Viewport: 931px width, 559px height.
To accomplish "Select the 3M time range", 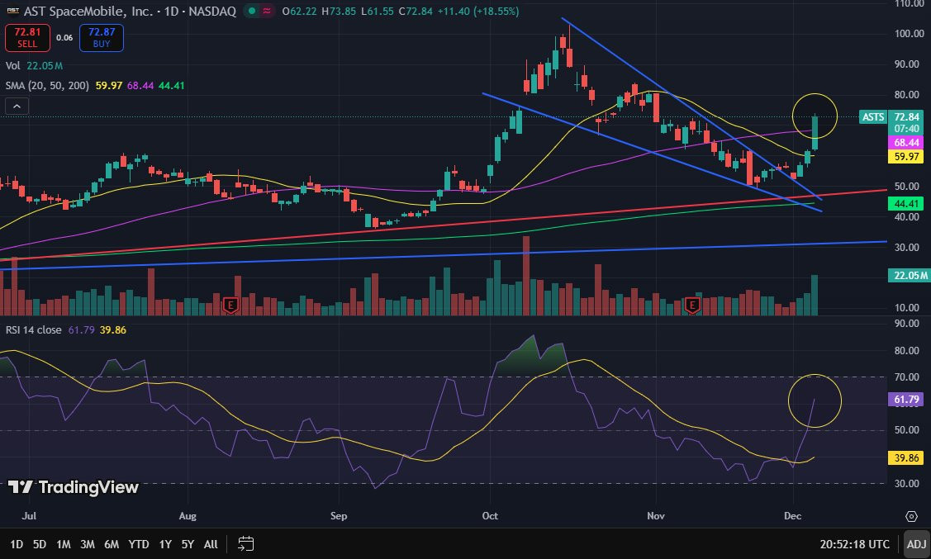I will tap(88, 544).
